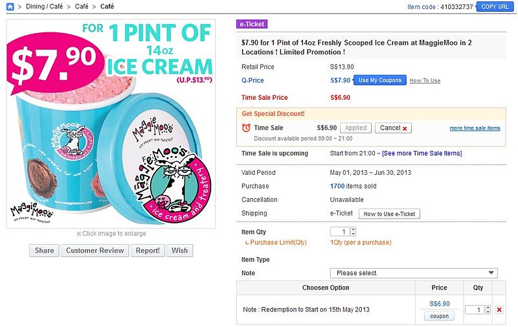Click the Share button
Image resolution: width=518 pixels, height=327 pixels.
click(x=44, y=251)
